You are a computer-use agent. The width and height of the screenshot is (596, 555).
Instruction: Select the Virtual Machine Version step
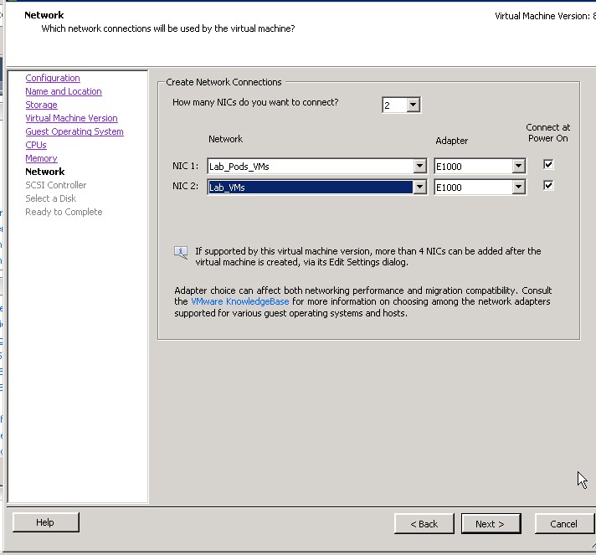click(x=71, y=118)
